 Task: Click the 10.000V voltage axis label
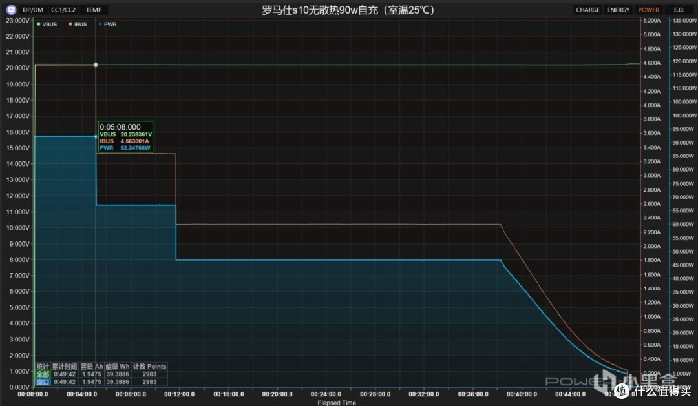[18, 228]
